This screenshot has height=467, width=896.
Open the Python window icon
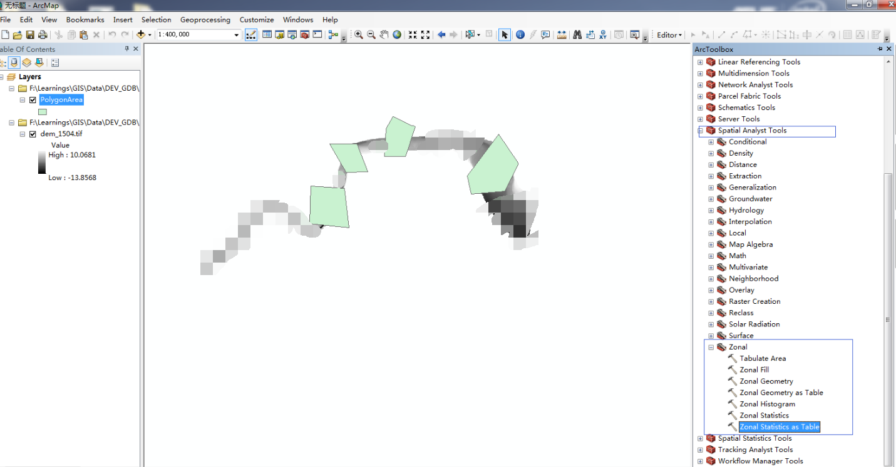317,35
